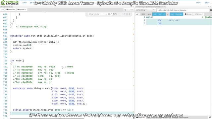This screenshot has height=119, width=212.
Task: Click '9 of 12' match counter text
Action: (115, 14)
